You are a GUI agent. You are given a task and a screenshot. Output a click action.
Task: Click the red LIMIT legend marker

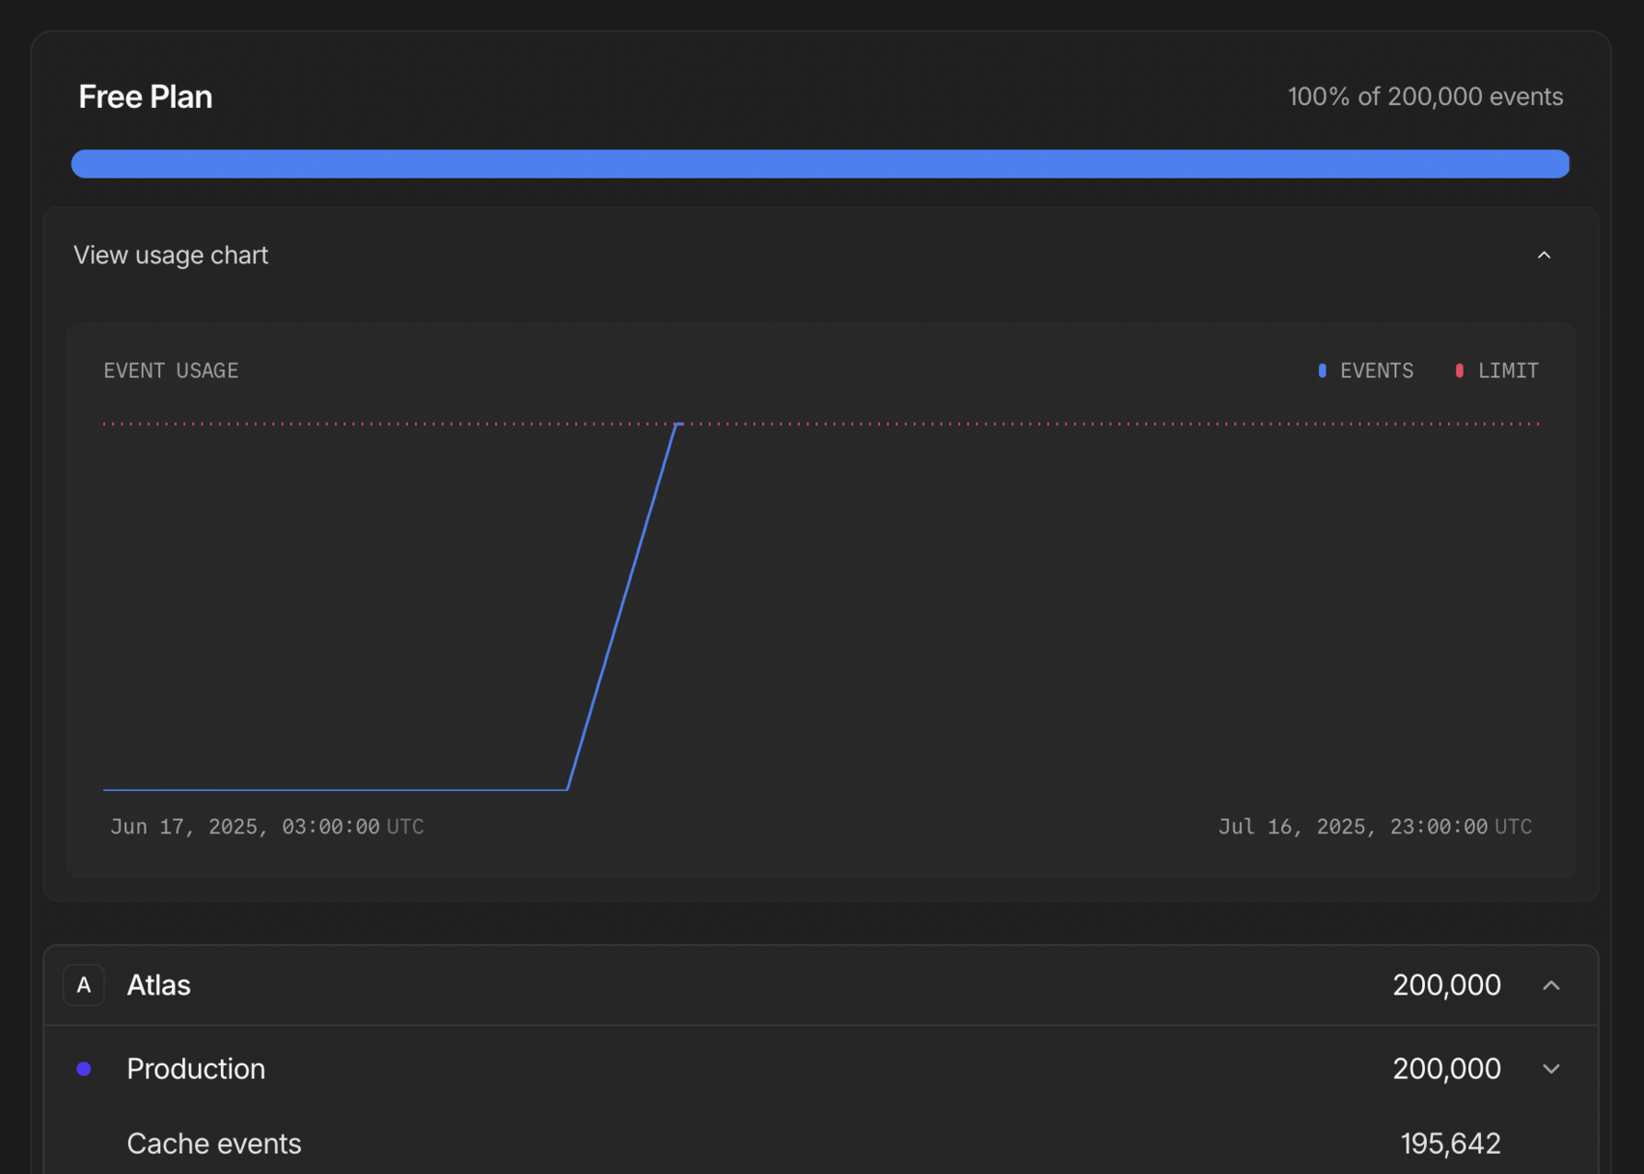pyautogui.click(x=1459, y=370)
